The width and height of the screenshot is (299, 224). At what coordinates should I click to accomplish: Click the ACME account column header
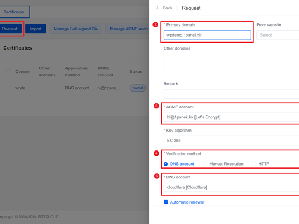click(x=105, y=72)
